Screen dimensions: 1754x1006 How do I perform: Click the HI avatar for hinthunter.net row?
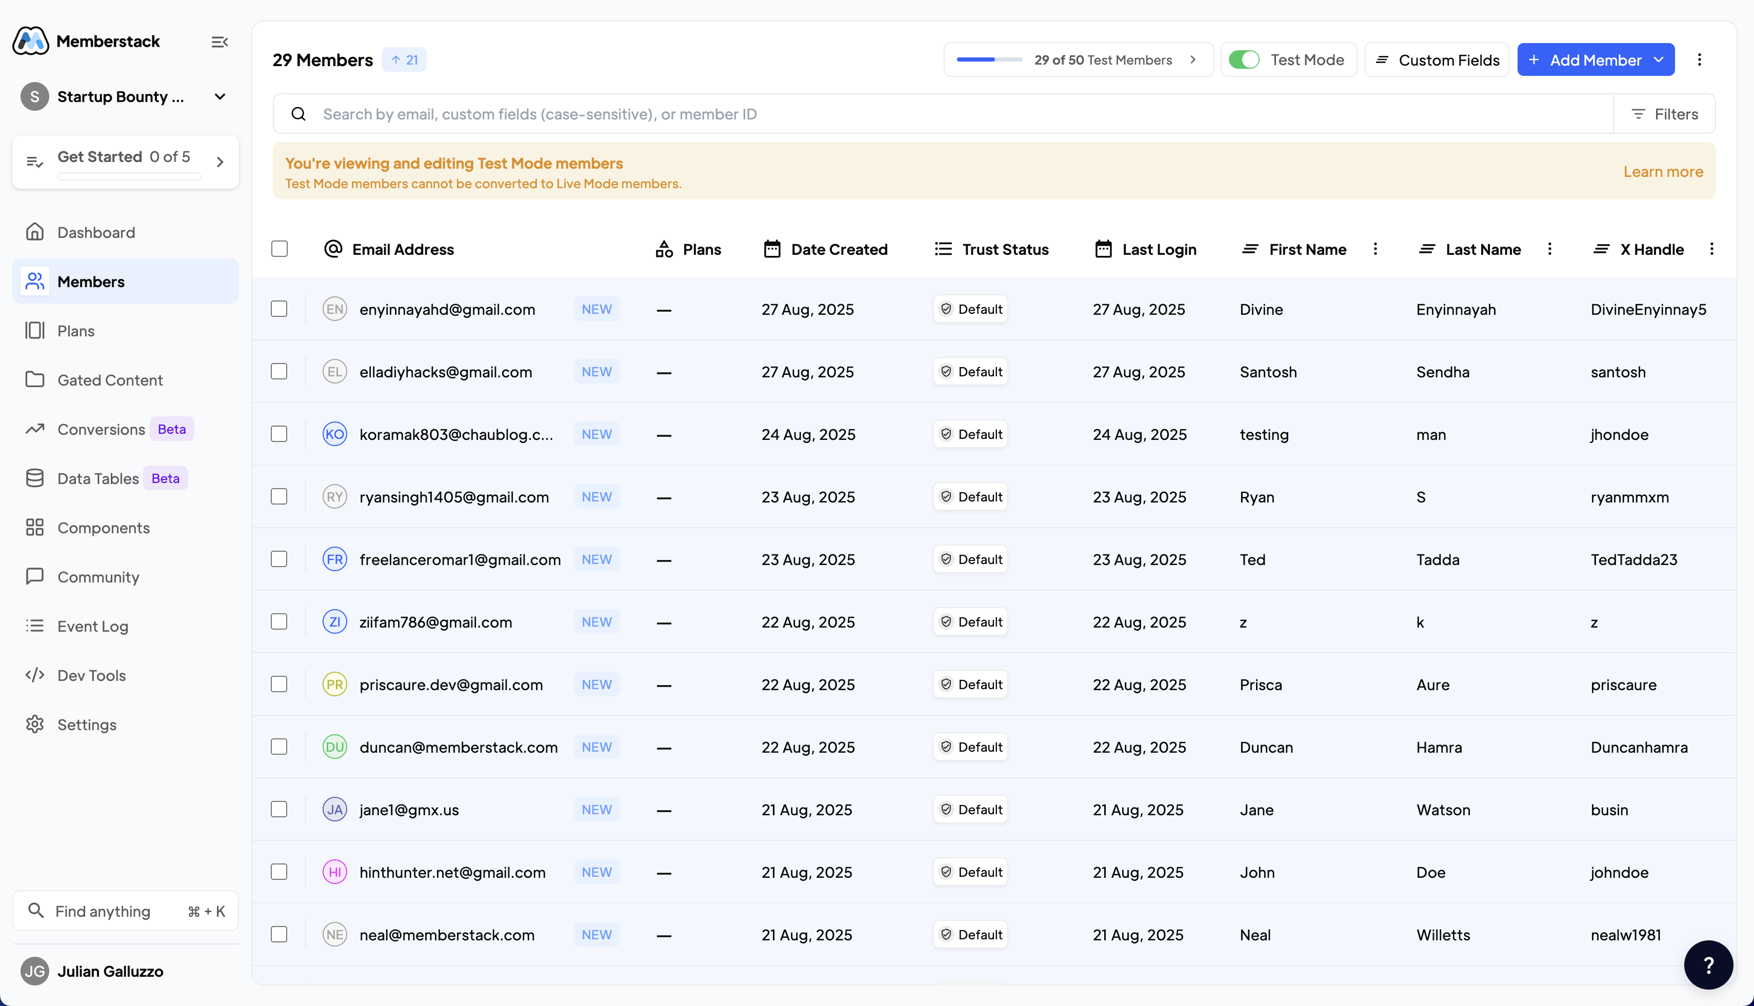335,872
